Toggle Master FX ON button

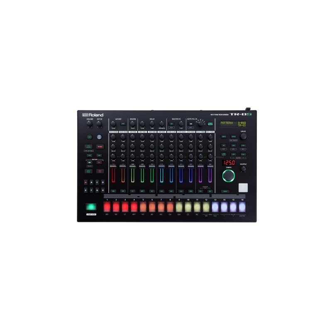point(171,124)
